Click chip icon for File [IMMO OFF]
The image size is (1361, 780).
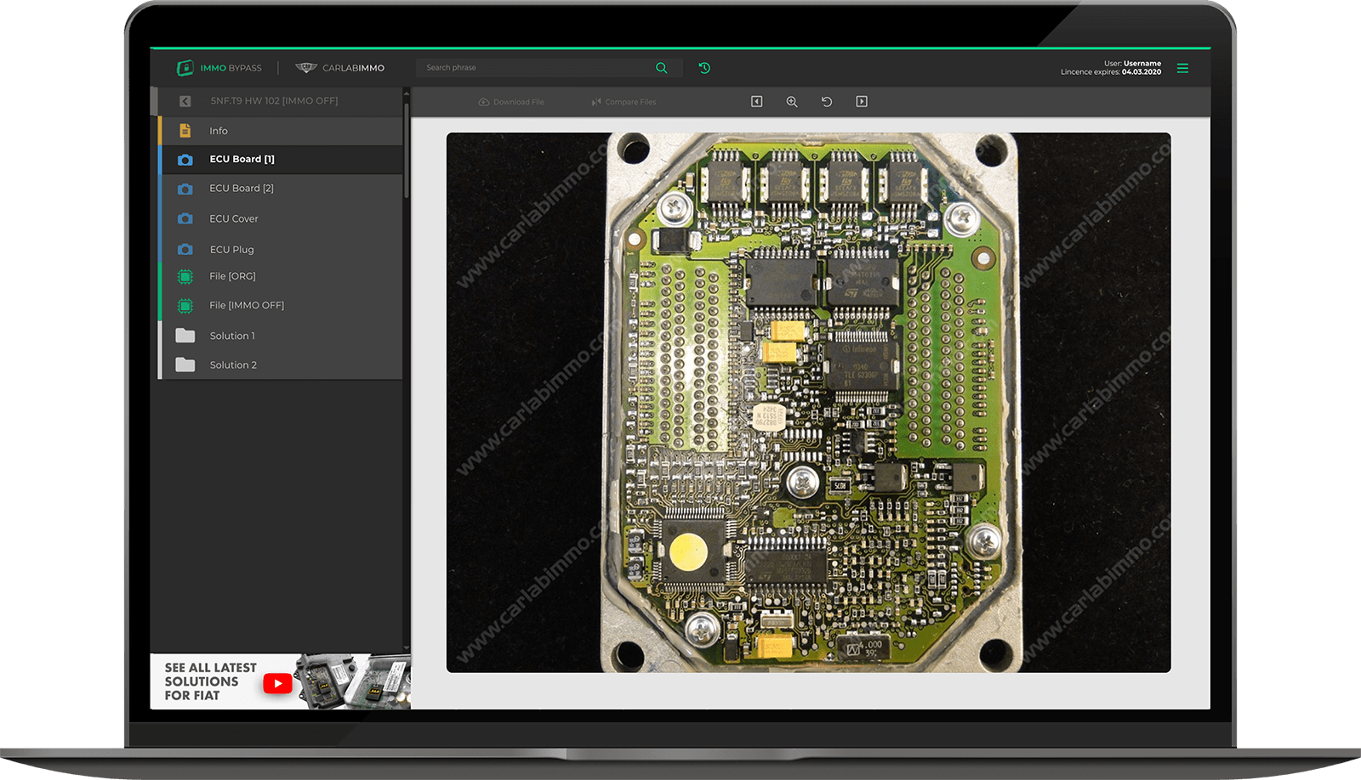(x=185, y=305)
